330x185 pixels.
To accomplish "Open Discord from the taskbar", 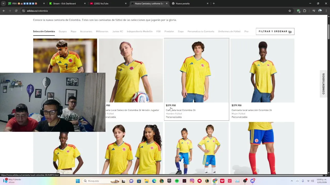I will [252, 181].
